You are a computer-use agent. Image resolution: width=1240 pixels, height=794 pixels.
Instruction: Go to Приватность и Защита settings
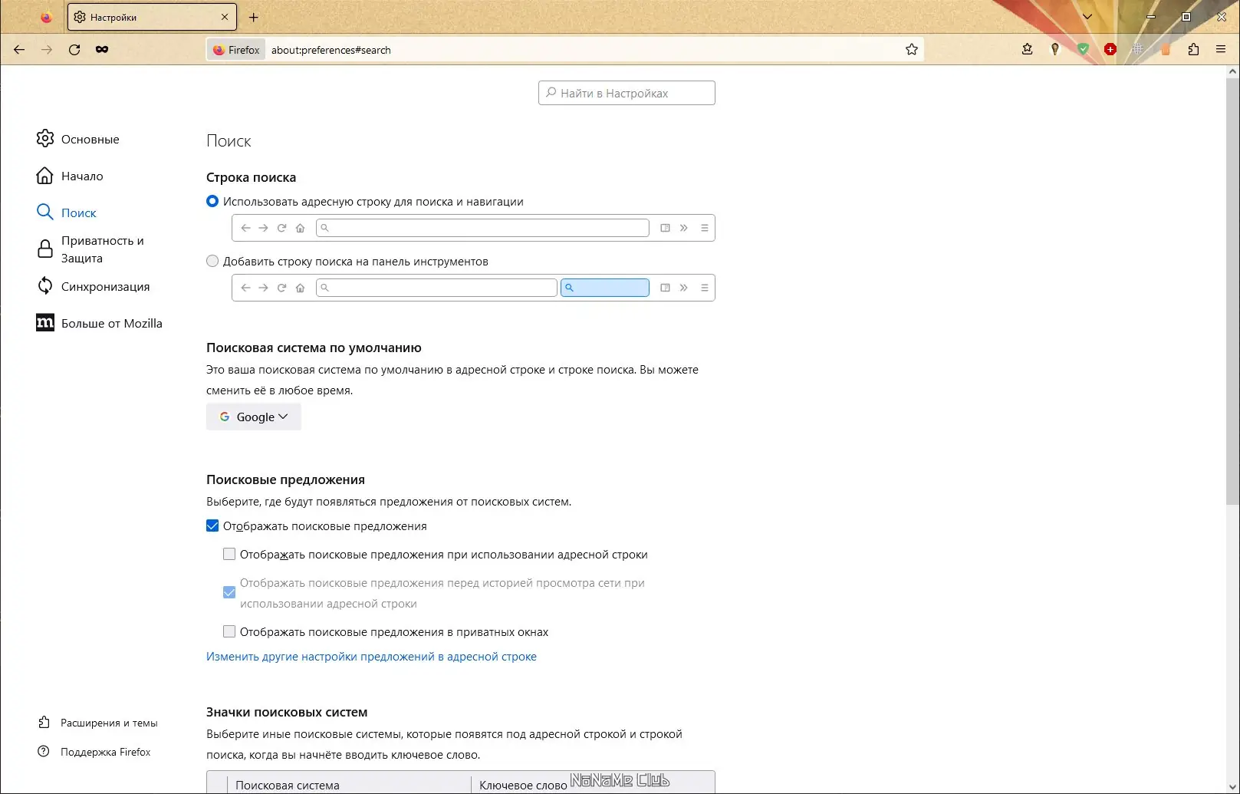[103, 249]
